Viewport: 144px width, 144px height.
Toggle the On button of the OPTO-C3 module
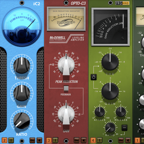coord(76,140)
